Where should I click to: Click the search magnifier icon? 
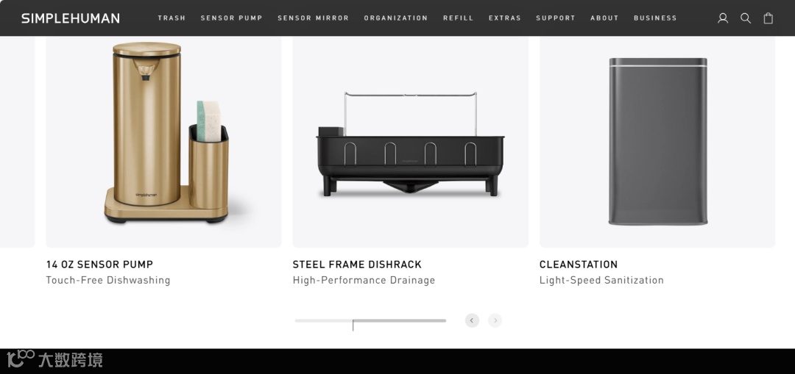coord(745,18)
